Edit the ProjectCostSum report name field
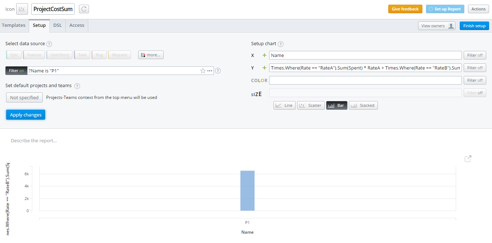 [53, 9]
